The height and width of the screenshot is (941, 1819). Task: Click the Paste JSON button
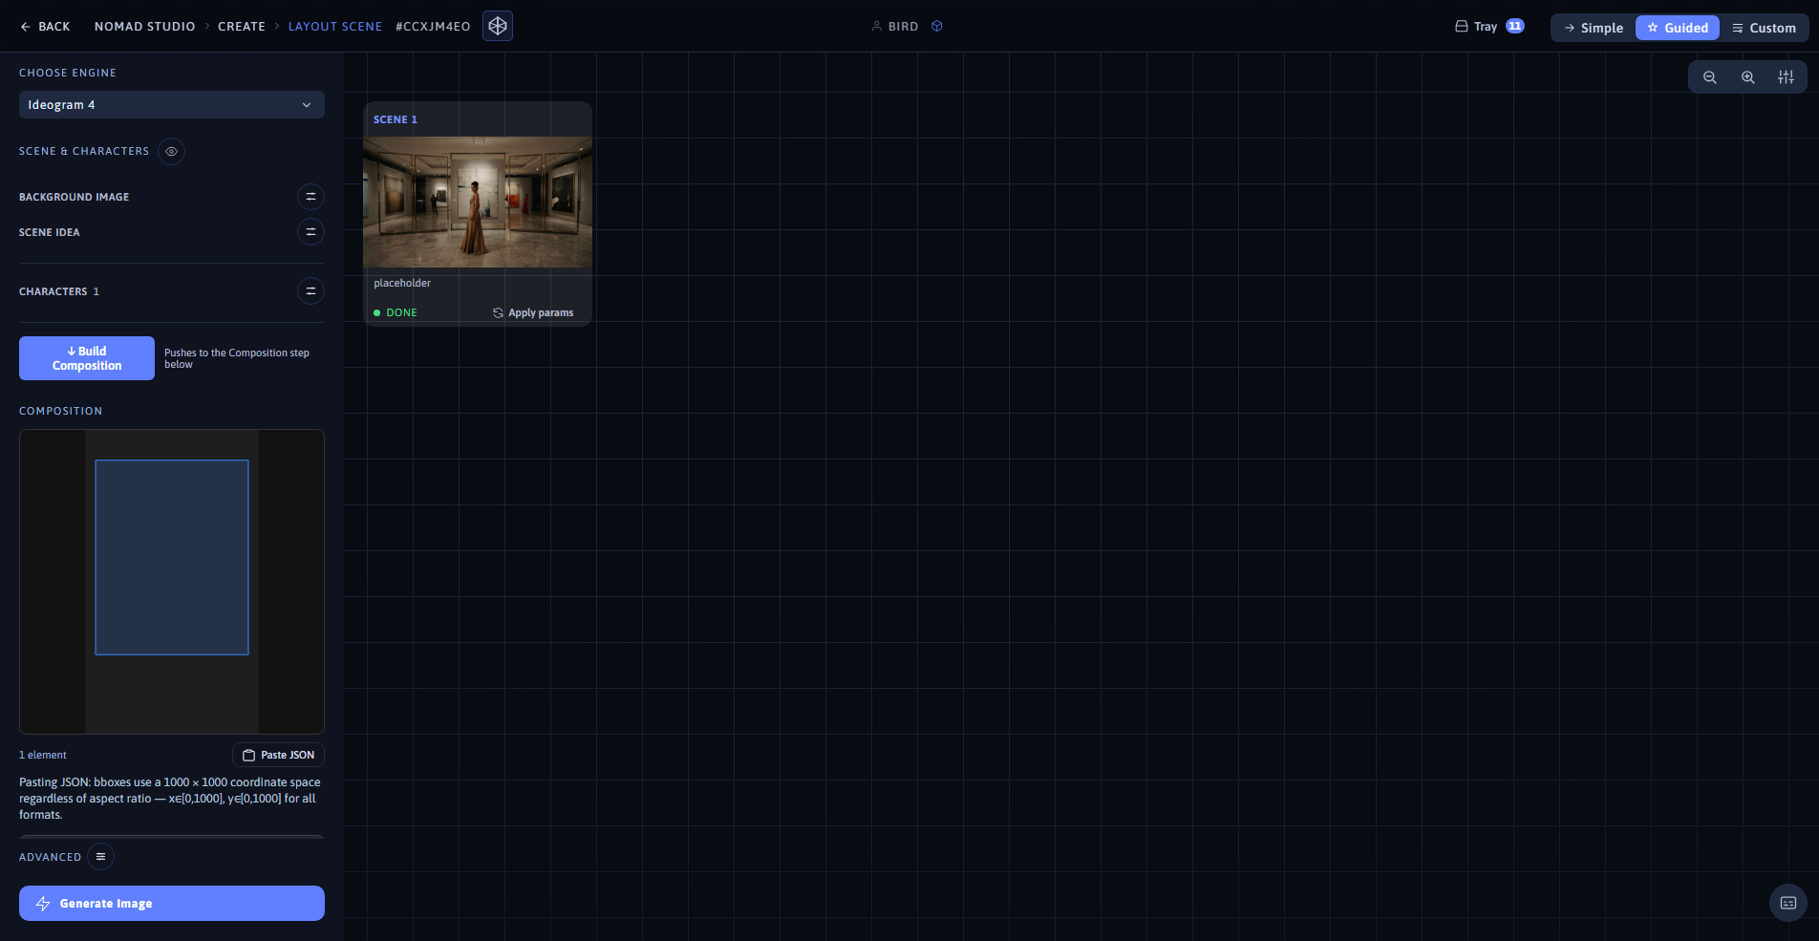278,755
